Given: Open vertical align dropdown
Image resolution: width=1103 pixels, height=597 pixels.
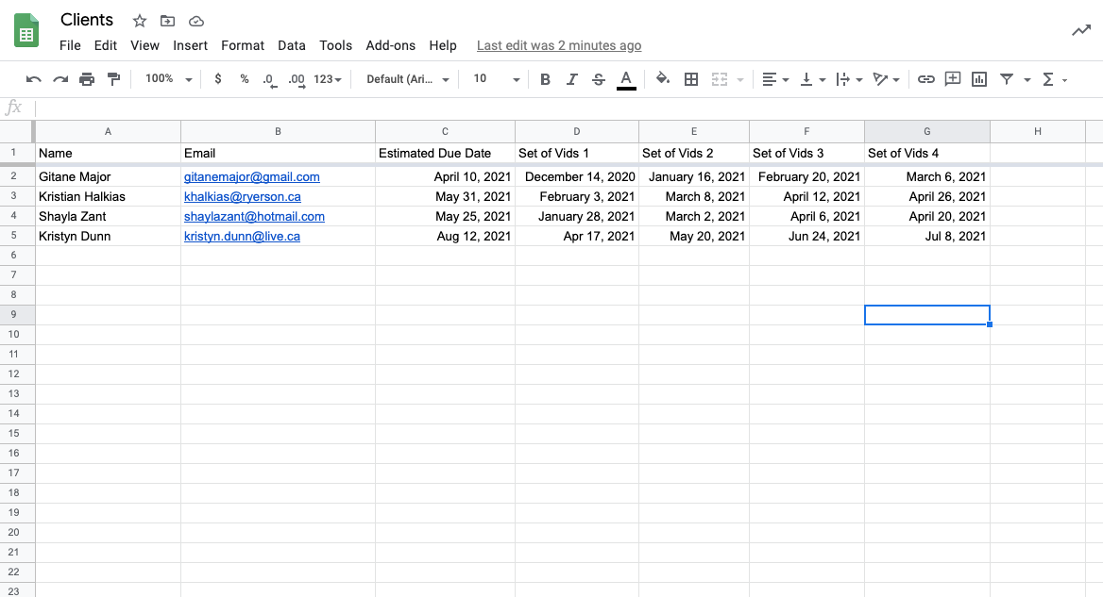Looking at the screenshot, I should click(x=812, y=79).
